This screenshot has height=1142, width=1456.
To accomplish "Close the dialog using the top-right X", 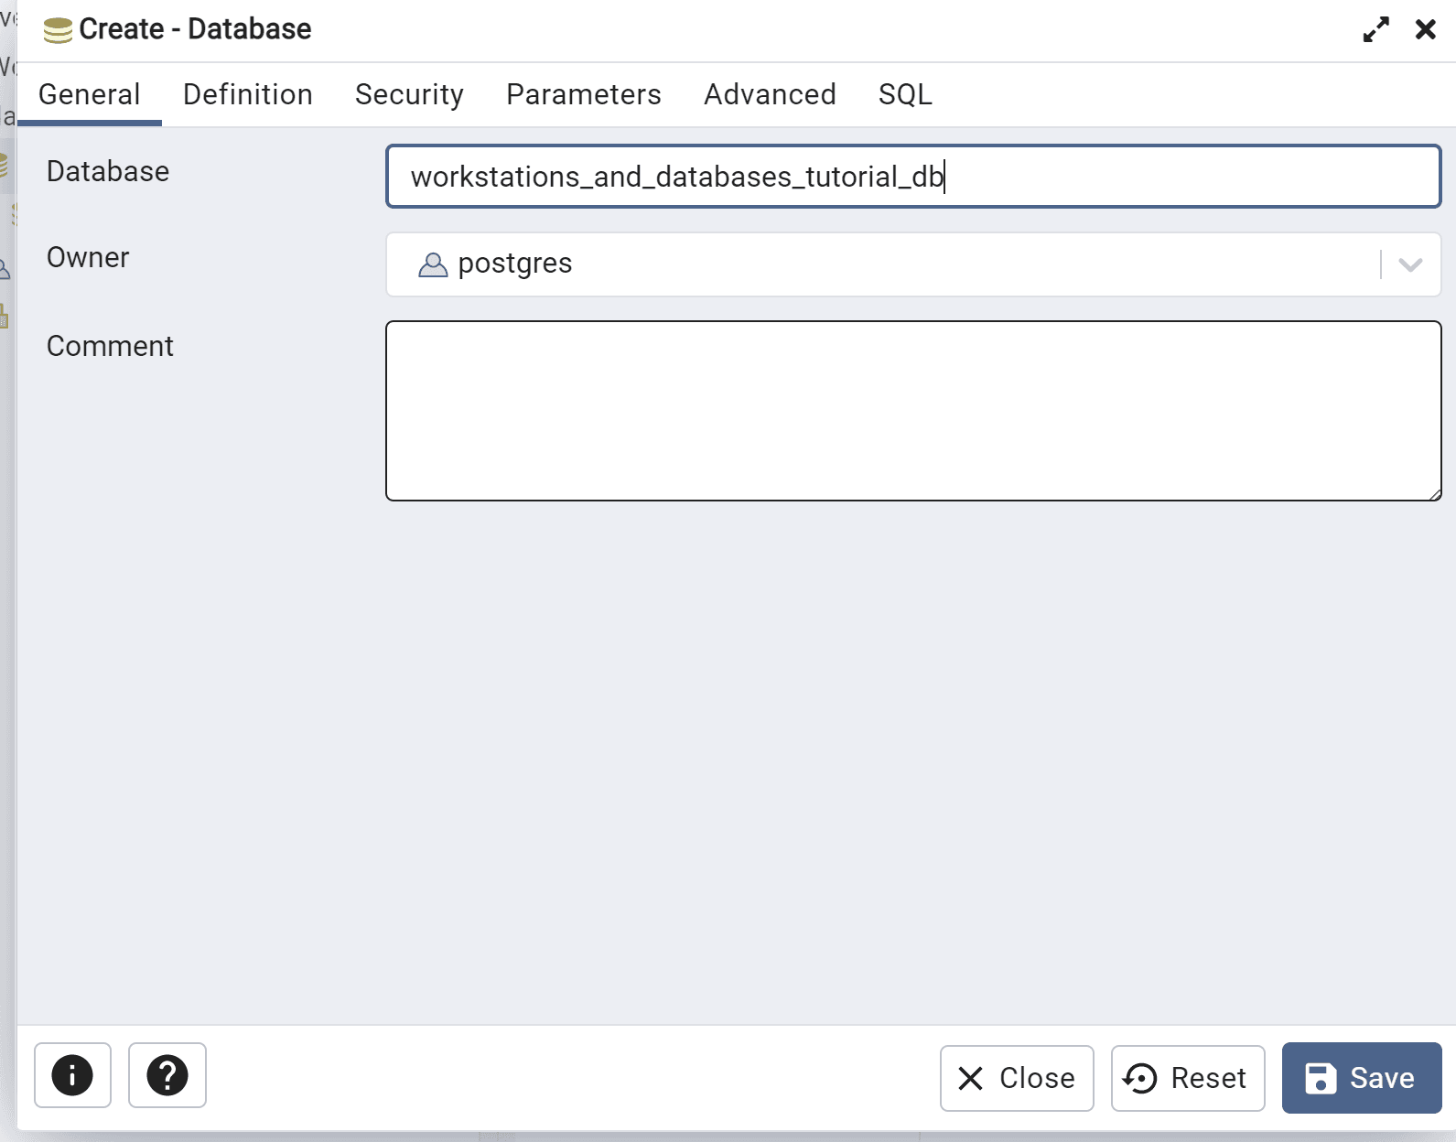I will coord(1425,30).
